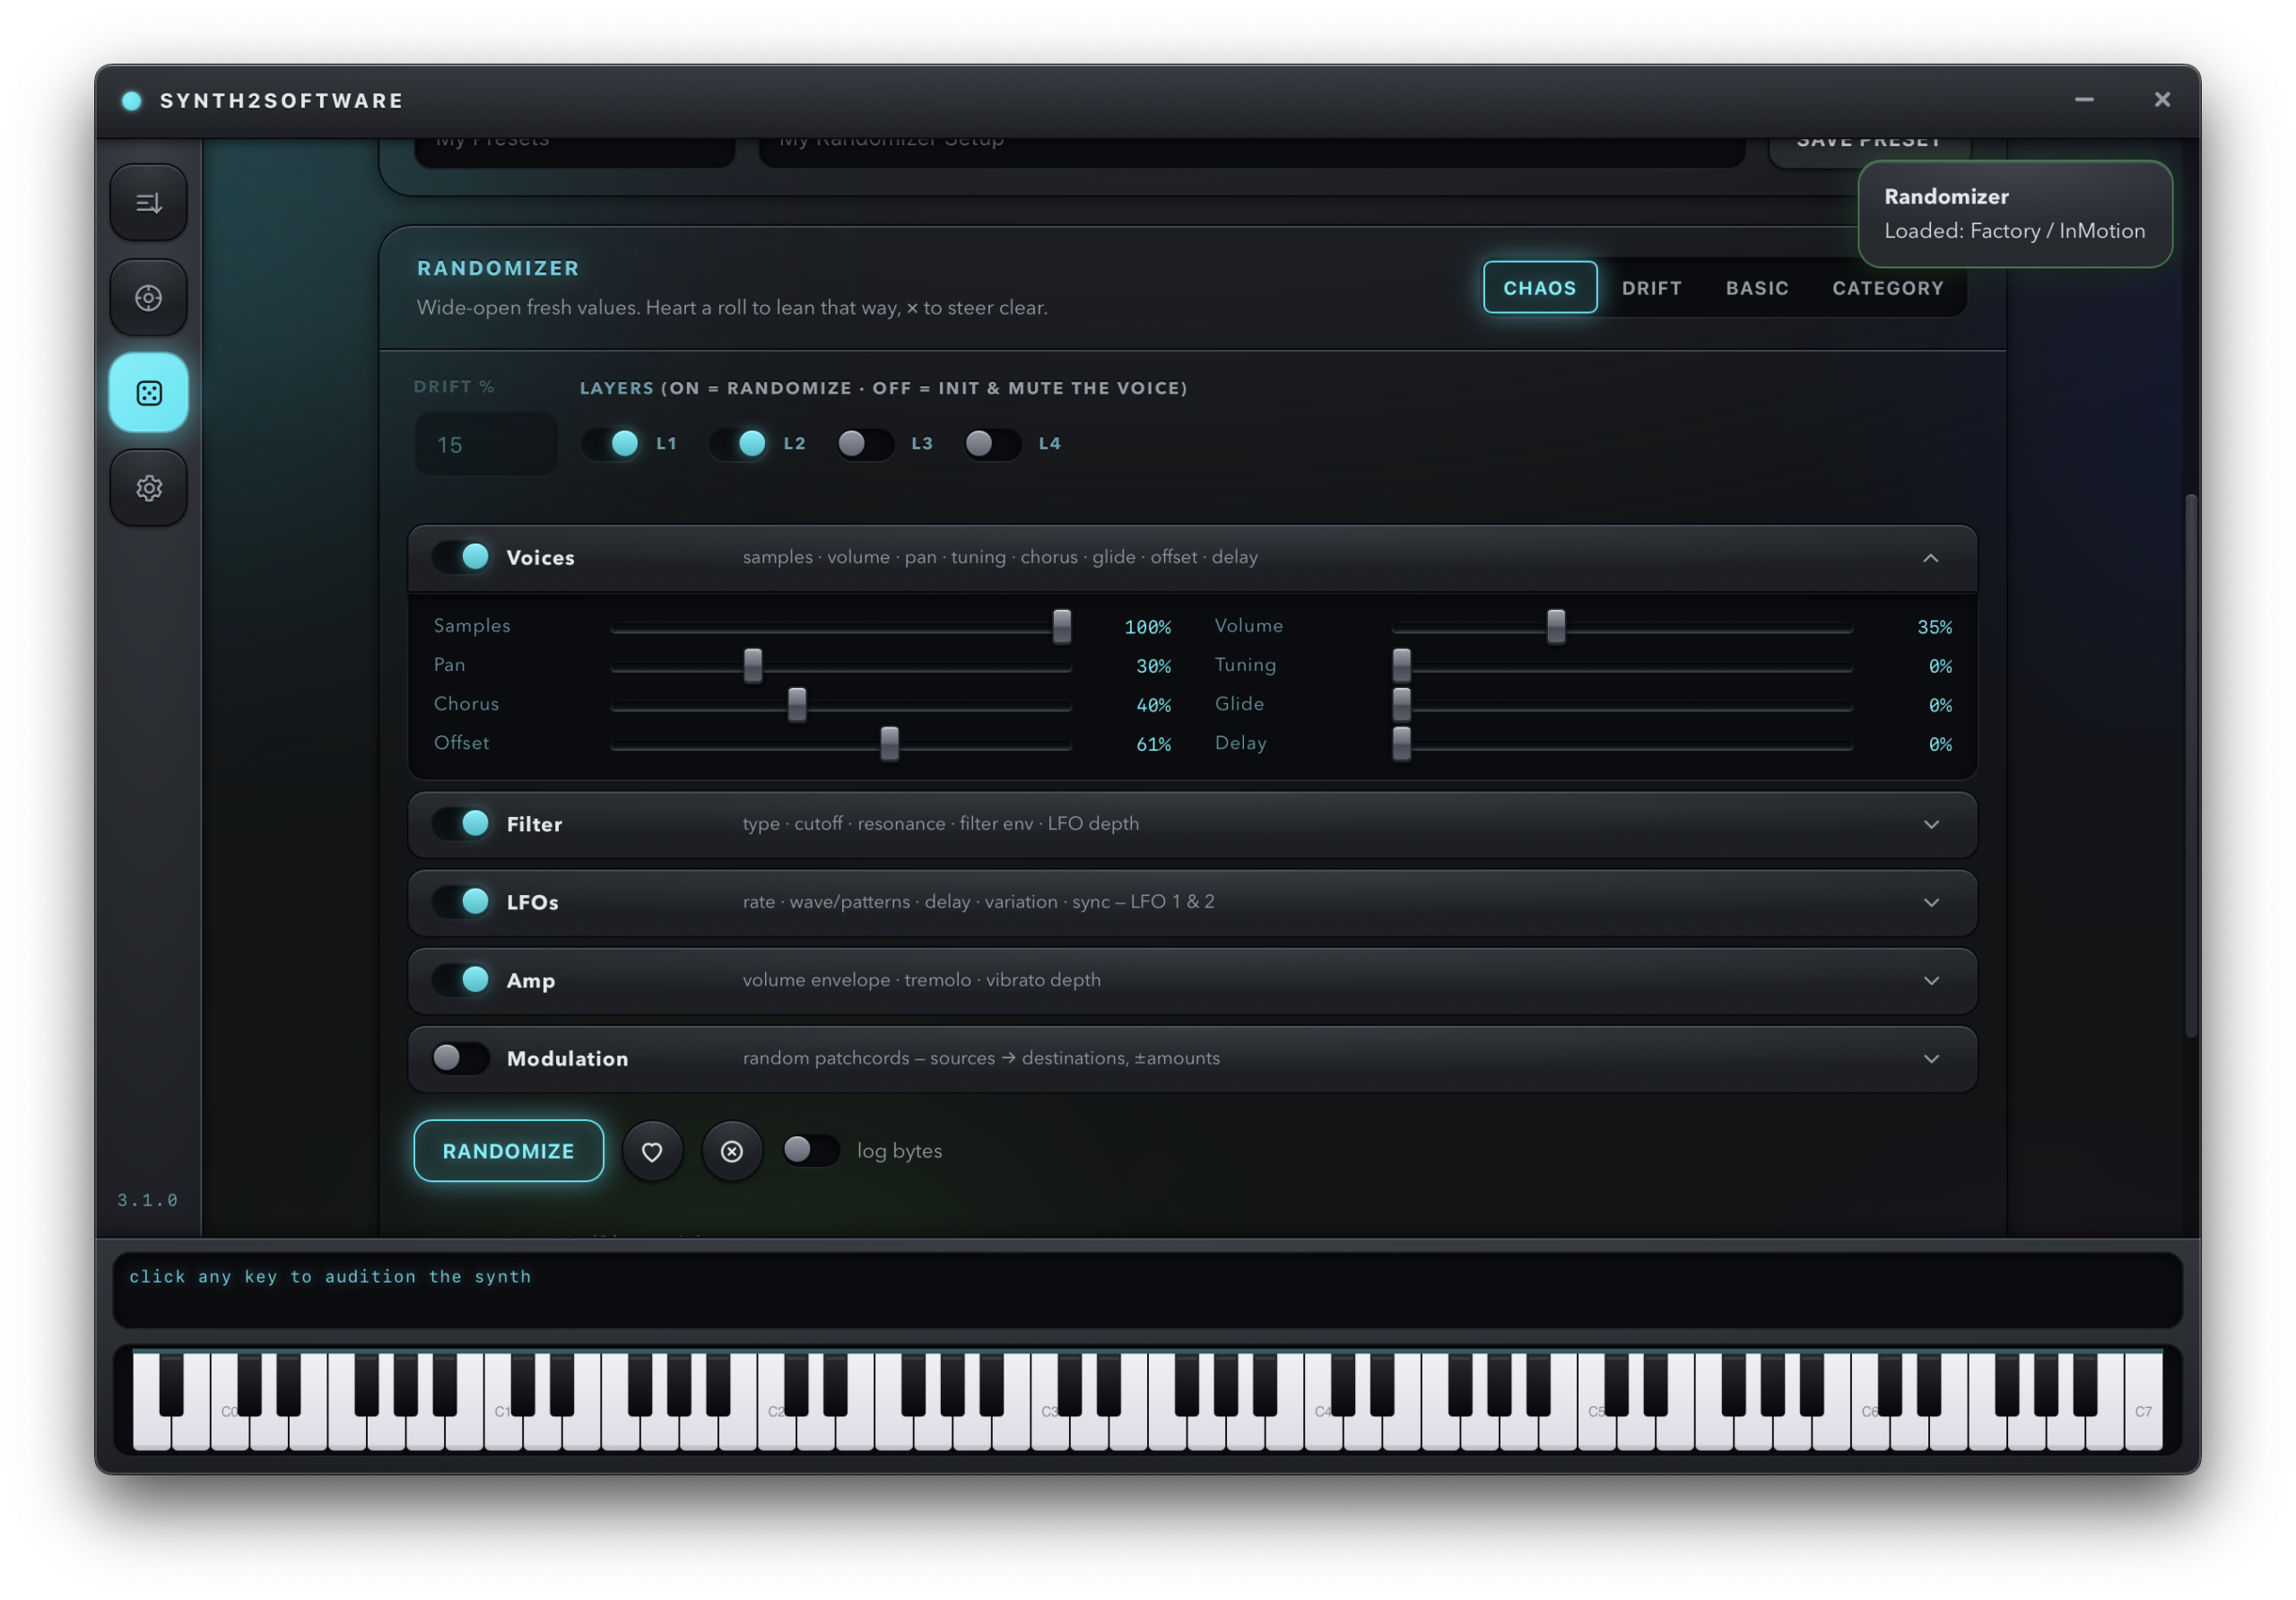Click the Samples 100% value
This screenshot has height=1600, width=2296.
(1147, 627)
